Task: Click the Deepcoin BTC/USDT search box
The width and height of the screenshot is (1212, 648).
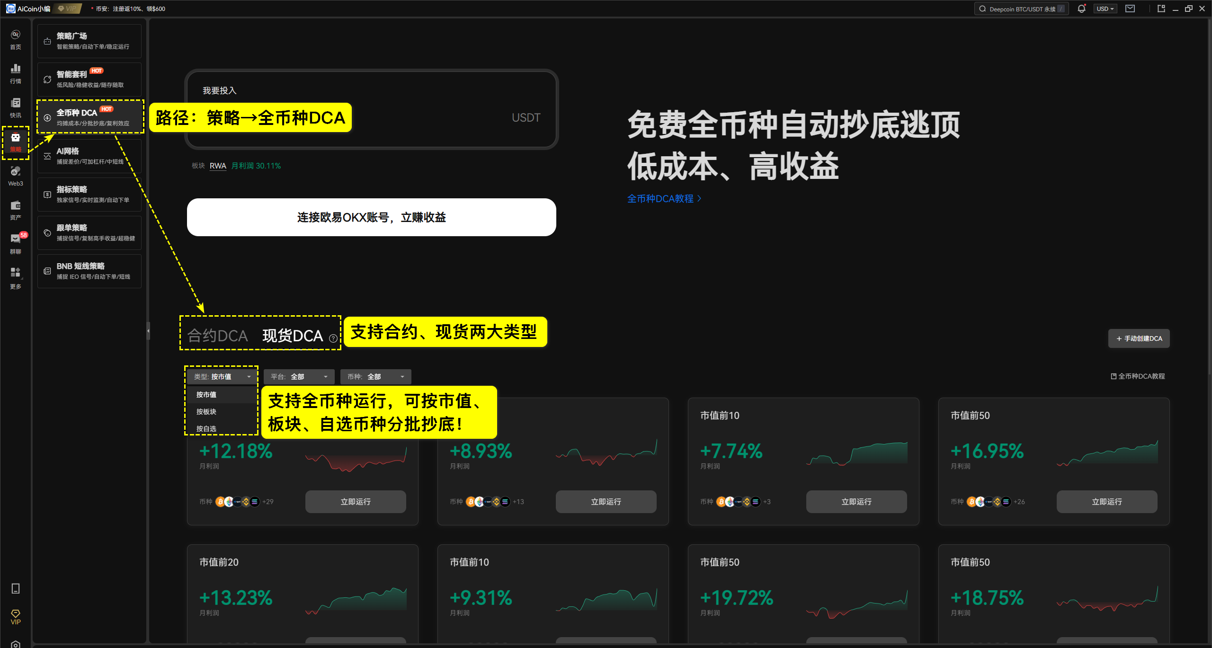Action: (x=1021, y=9)
